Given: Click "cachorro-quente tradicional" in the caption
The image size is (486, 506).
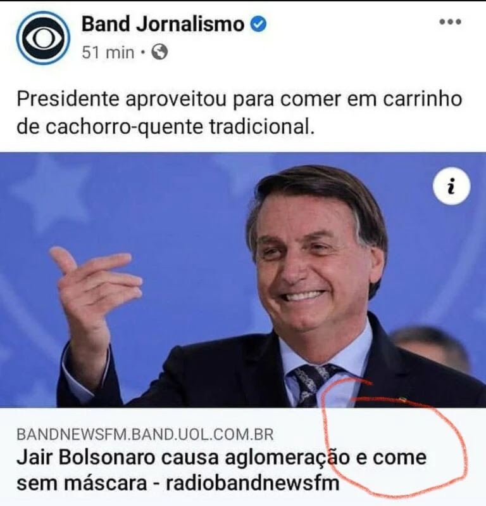Looking at the screenshot, I should point(179,127).
